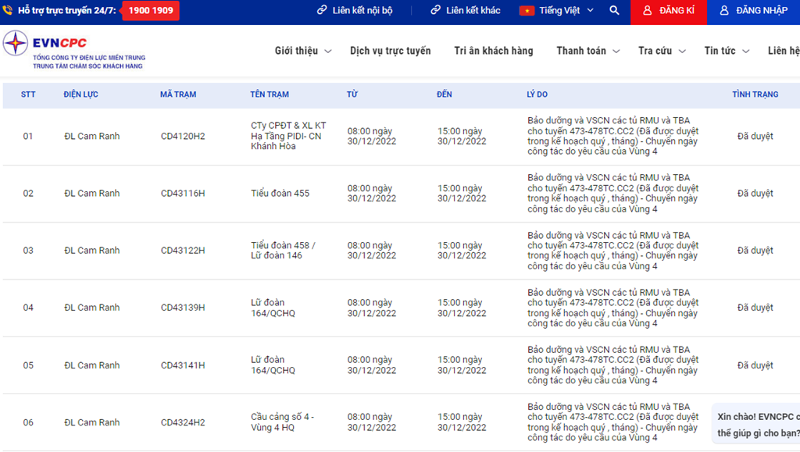
Task: Expand the Tin tức menu chevron
Action: (745, 52)
